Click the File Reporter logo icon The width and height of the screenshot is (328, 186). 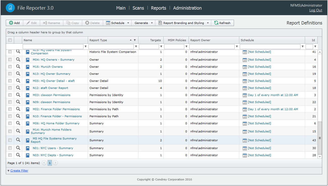(10, 8)
